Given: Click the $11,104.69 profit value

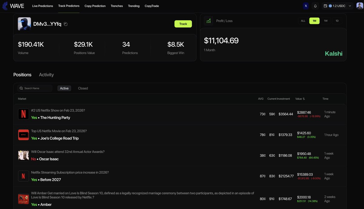Looking at the screenshot, I should 221,41.
